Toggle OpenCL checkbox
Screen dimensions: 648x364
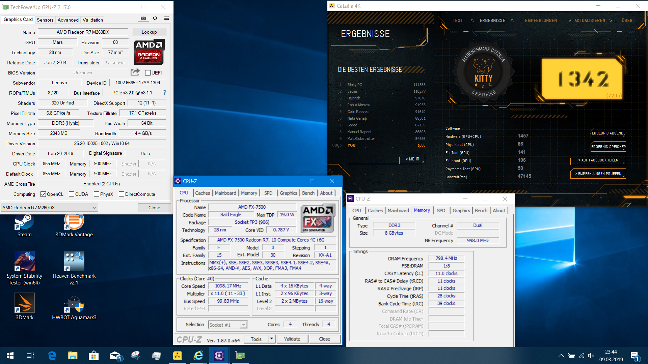click(43, 194)
